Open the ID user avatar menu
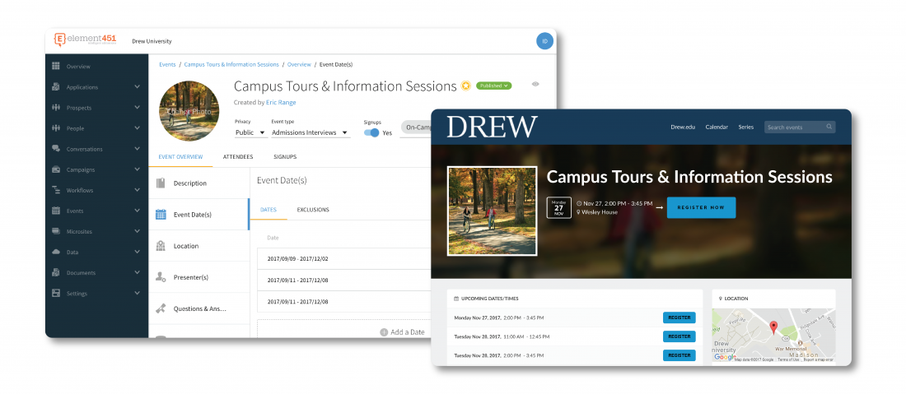 pos(544,41)
